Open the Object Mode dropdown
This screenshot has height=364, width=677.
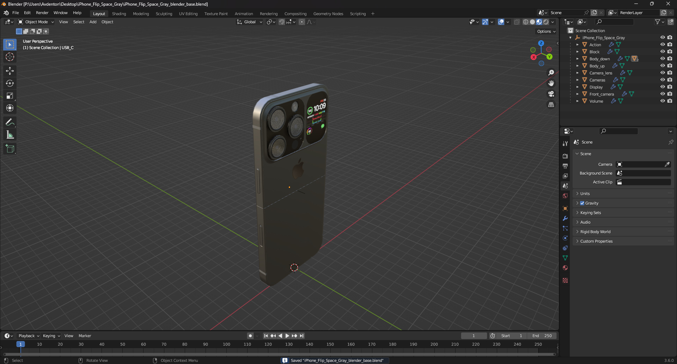click(36, 22)
